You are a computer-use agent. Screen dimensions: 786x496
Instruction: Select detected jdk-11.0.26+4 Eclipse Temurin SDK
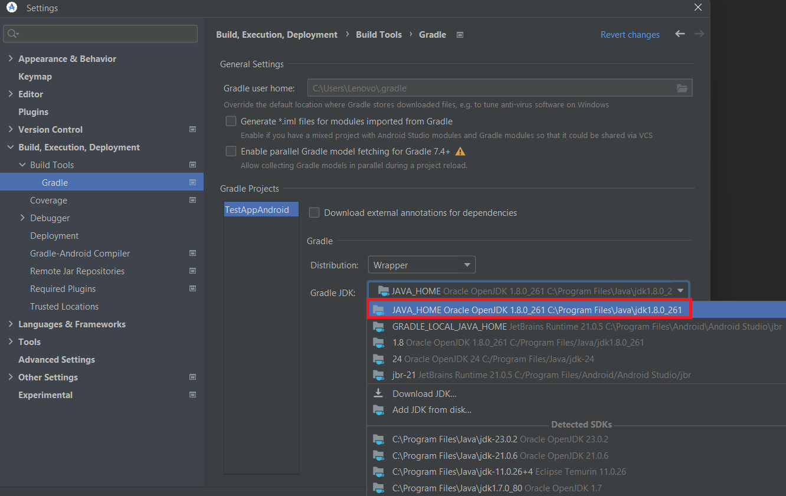(577, 472)
